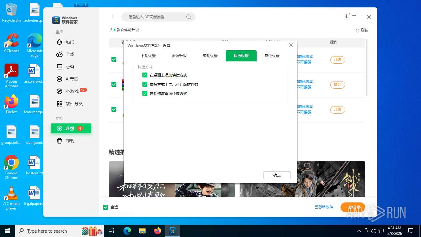Select the havingund desktop image file
Viewport: 421px width, 237px height.
34,135
